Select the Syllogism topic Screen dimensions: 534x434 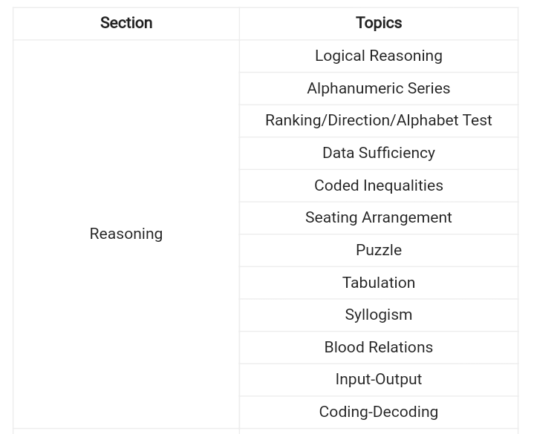(x=378, y=315)
